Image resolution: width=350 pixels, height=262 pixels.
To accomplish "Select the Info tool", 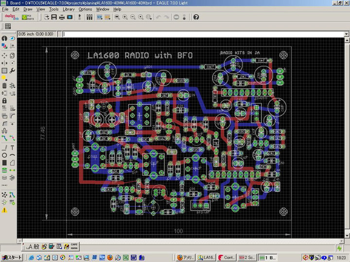I will (4, 38).
